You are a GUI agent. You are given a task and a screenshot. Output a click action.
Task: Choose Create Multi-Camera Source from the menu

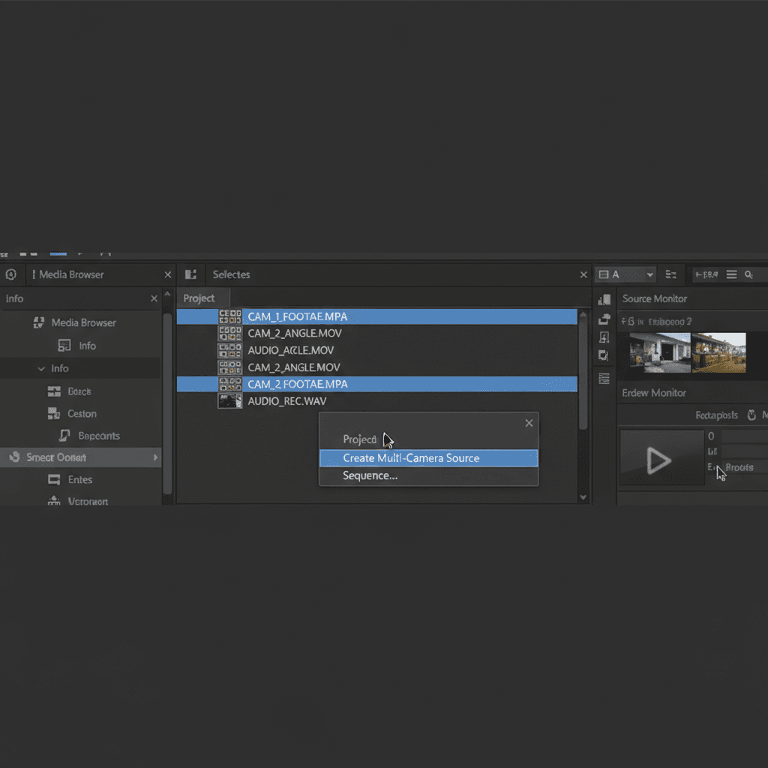pyautogui.click(x=428, y=457)
